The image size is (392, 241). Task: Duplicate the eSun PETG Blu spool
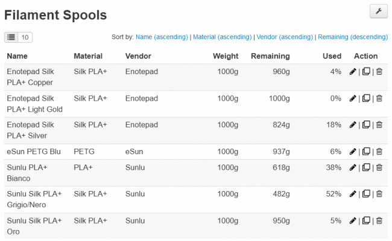point(366,152)
